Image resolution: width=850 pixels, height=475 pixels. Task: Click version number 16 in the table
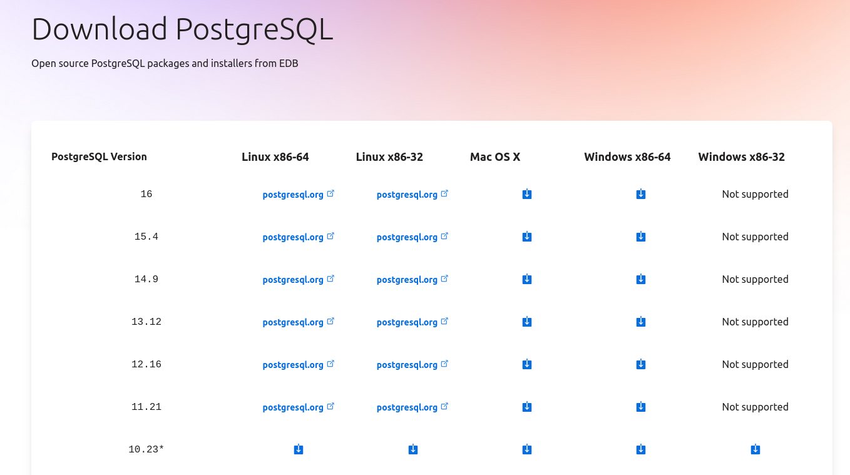[x=146, y=194]
